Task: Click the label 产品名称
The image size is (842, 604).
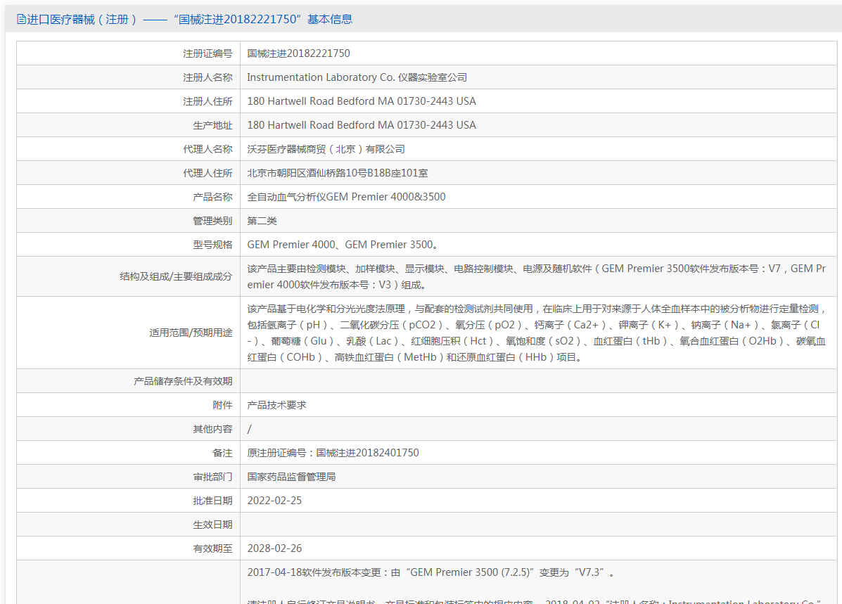Action: tap(212, 197)
